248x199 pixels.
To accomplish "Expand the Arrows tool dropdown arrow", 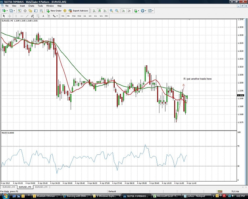I will pos(57,16).
